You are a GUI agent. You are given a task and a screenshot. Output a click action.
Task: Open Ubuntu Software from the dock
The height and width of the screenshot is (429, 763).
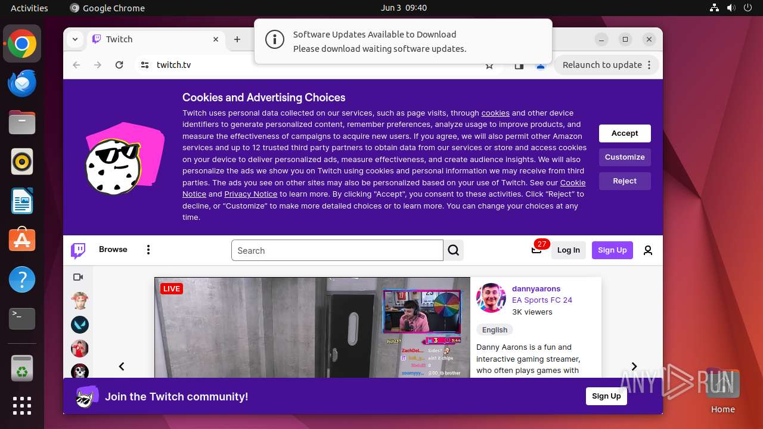click(22, 240)
